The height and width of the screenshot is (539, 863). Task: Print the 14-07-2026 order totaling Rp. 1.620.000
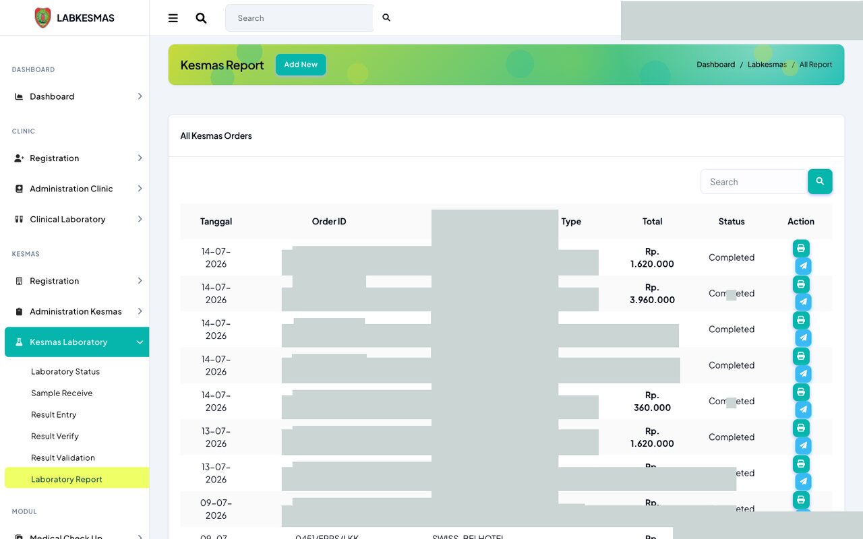[801, 248]
